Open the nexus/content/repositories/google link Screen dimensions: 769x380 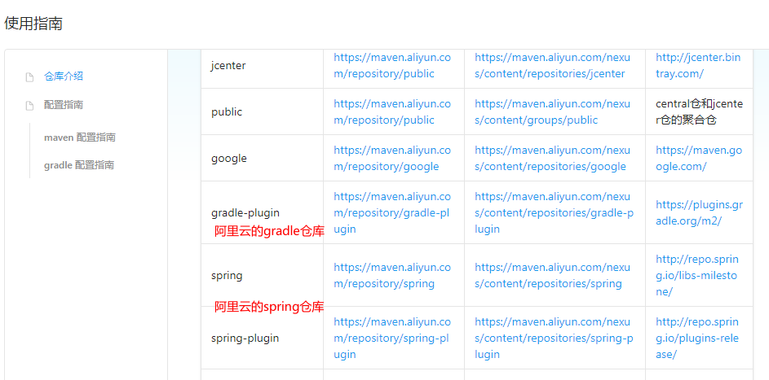point(553,159)
